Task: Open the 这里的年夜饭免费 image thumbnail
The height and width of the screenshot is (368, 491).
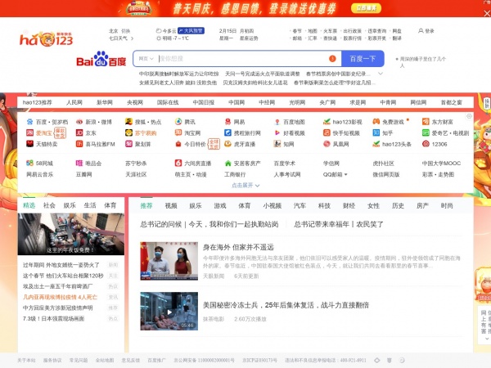Action: click(x=71, y=234)
